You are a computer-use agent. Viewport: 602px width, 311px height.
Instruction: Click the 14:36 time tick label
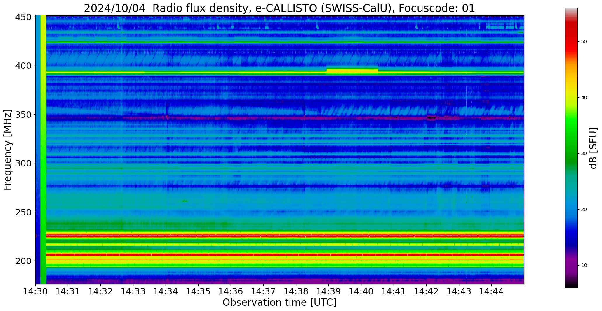[x=231, y=291]
